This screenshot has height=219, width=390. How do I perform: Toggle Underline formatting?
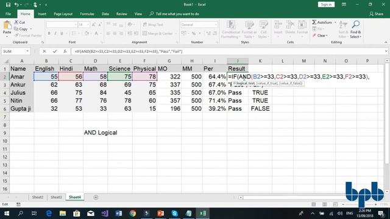[62, 33]
